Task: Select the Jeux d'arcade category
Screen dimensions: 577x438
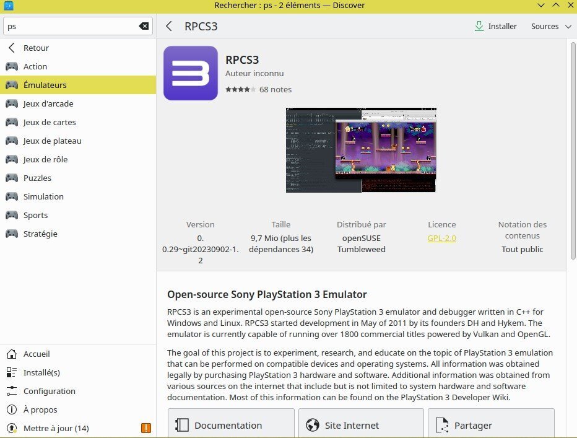Action: (x=48, y=103)
